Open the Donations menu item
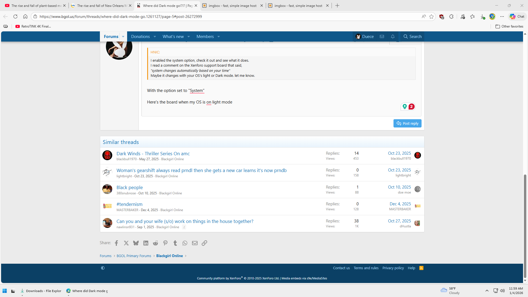528x297 pixels. [x=140, y=37]
